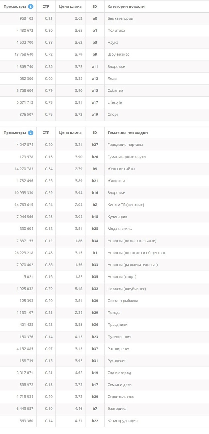
Task: Select the Политика category row
Action: [104, 31]
